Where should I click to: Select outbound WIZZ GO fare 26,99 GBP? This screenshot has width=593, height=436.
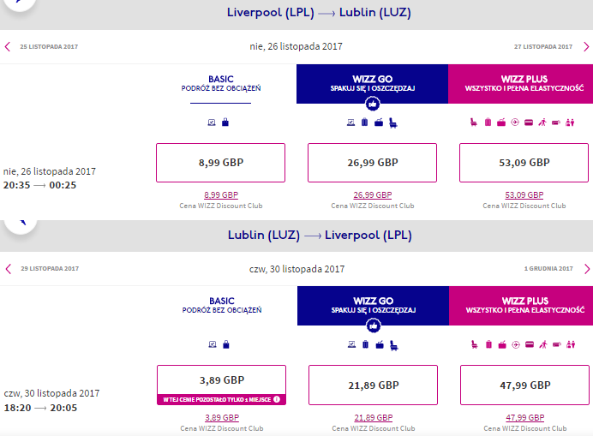pyautogui.click(x=372, y=163)
